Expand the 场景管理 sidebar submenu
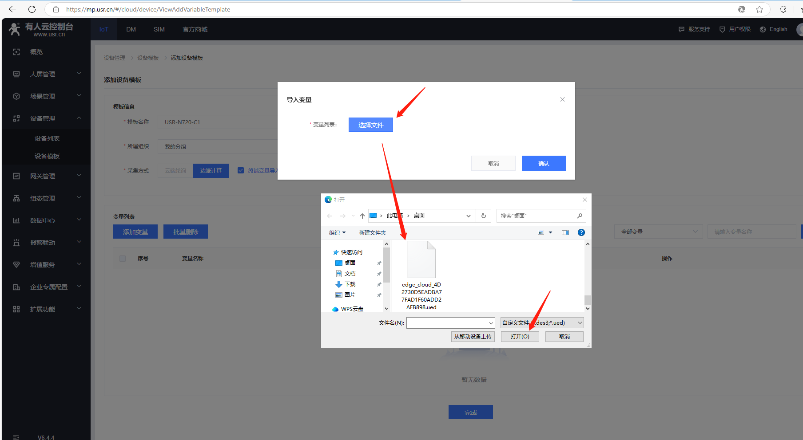 (x=79, y=95)
